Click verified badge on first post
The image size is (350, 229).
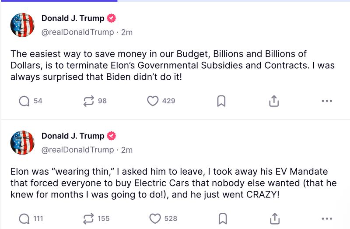click(112, 18)
